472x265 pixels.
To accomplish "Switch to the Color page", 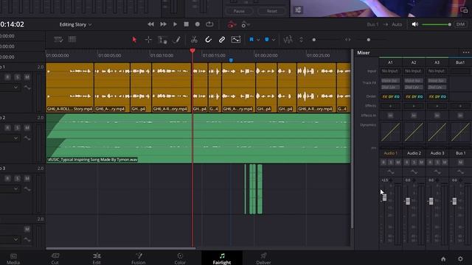I will coord(180,258).
